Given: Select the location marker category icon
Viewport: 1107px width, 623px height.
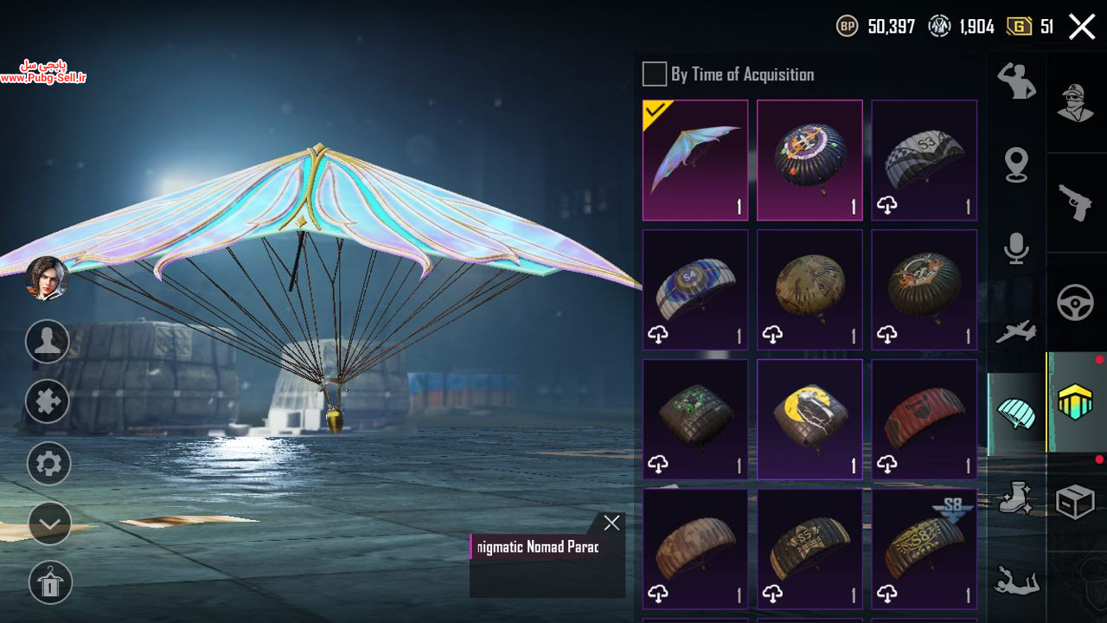Looking at the screenshot, I should [x=1016, y=164].
